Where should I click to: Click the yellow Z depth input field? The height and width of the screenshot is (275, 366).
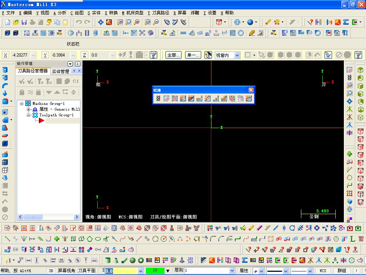pos(121,271)
